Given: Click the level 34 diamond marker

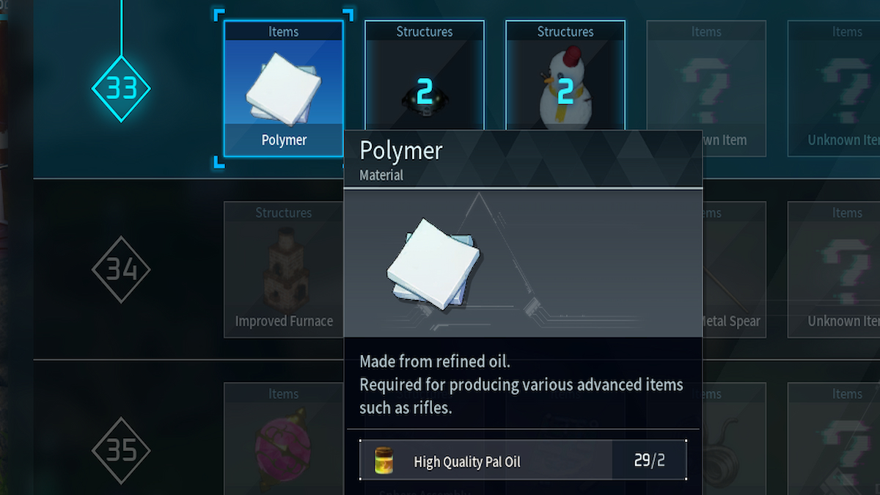Looking at the screenshot, I should (x=121, y=269).
